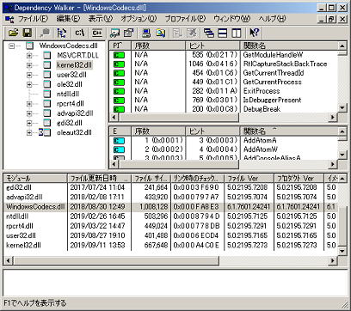This screenshot has width=351, height=311.
Task: Click down arrow of module list vertical scrollbar
Action: tap(342, 251)
